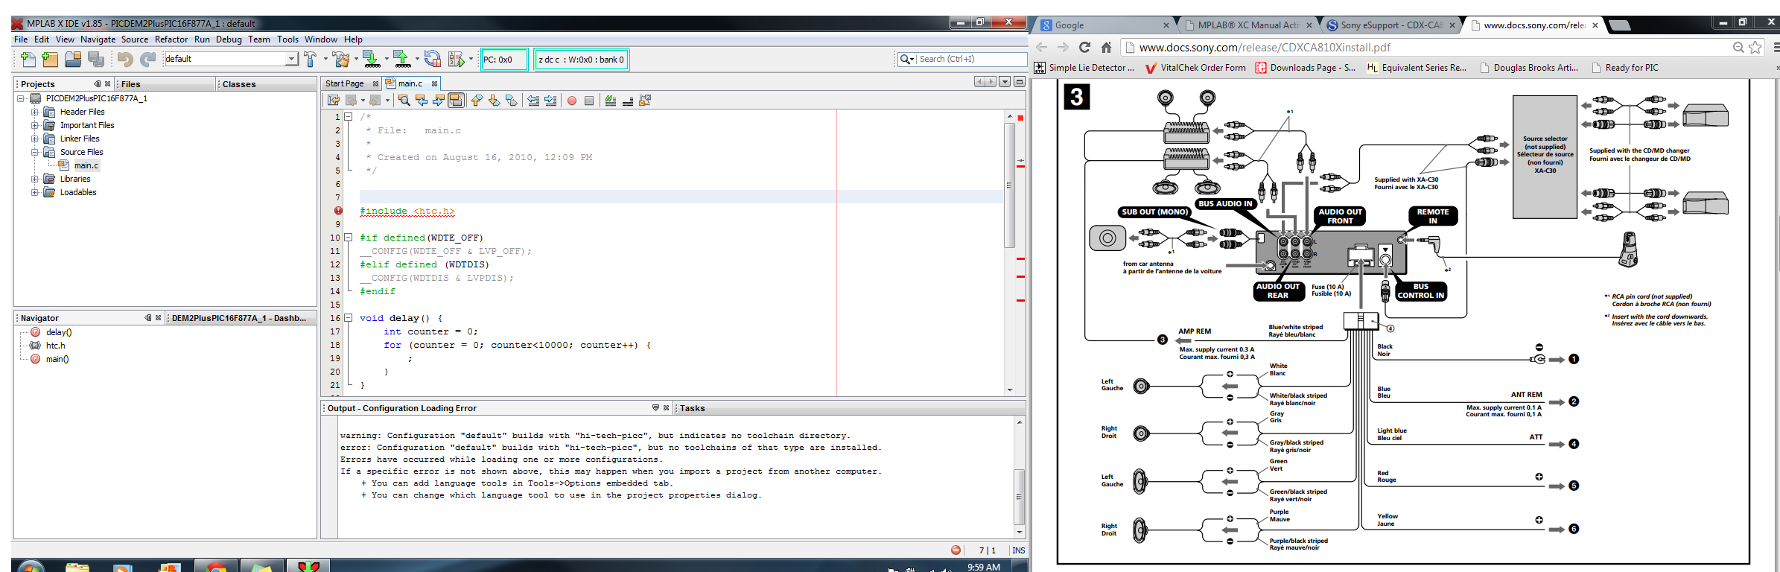
Task: Collapse the code fold at line 16
Action: click(348, 318)
